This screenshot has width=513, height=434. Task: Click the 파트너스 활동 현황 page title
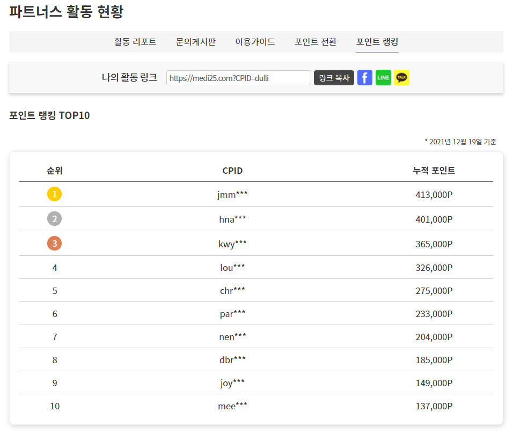(67, 12)
